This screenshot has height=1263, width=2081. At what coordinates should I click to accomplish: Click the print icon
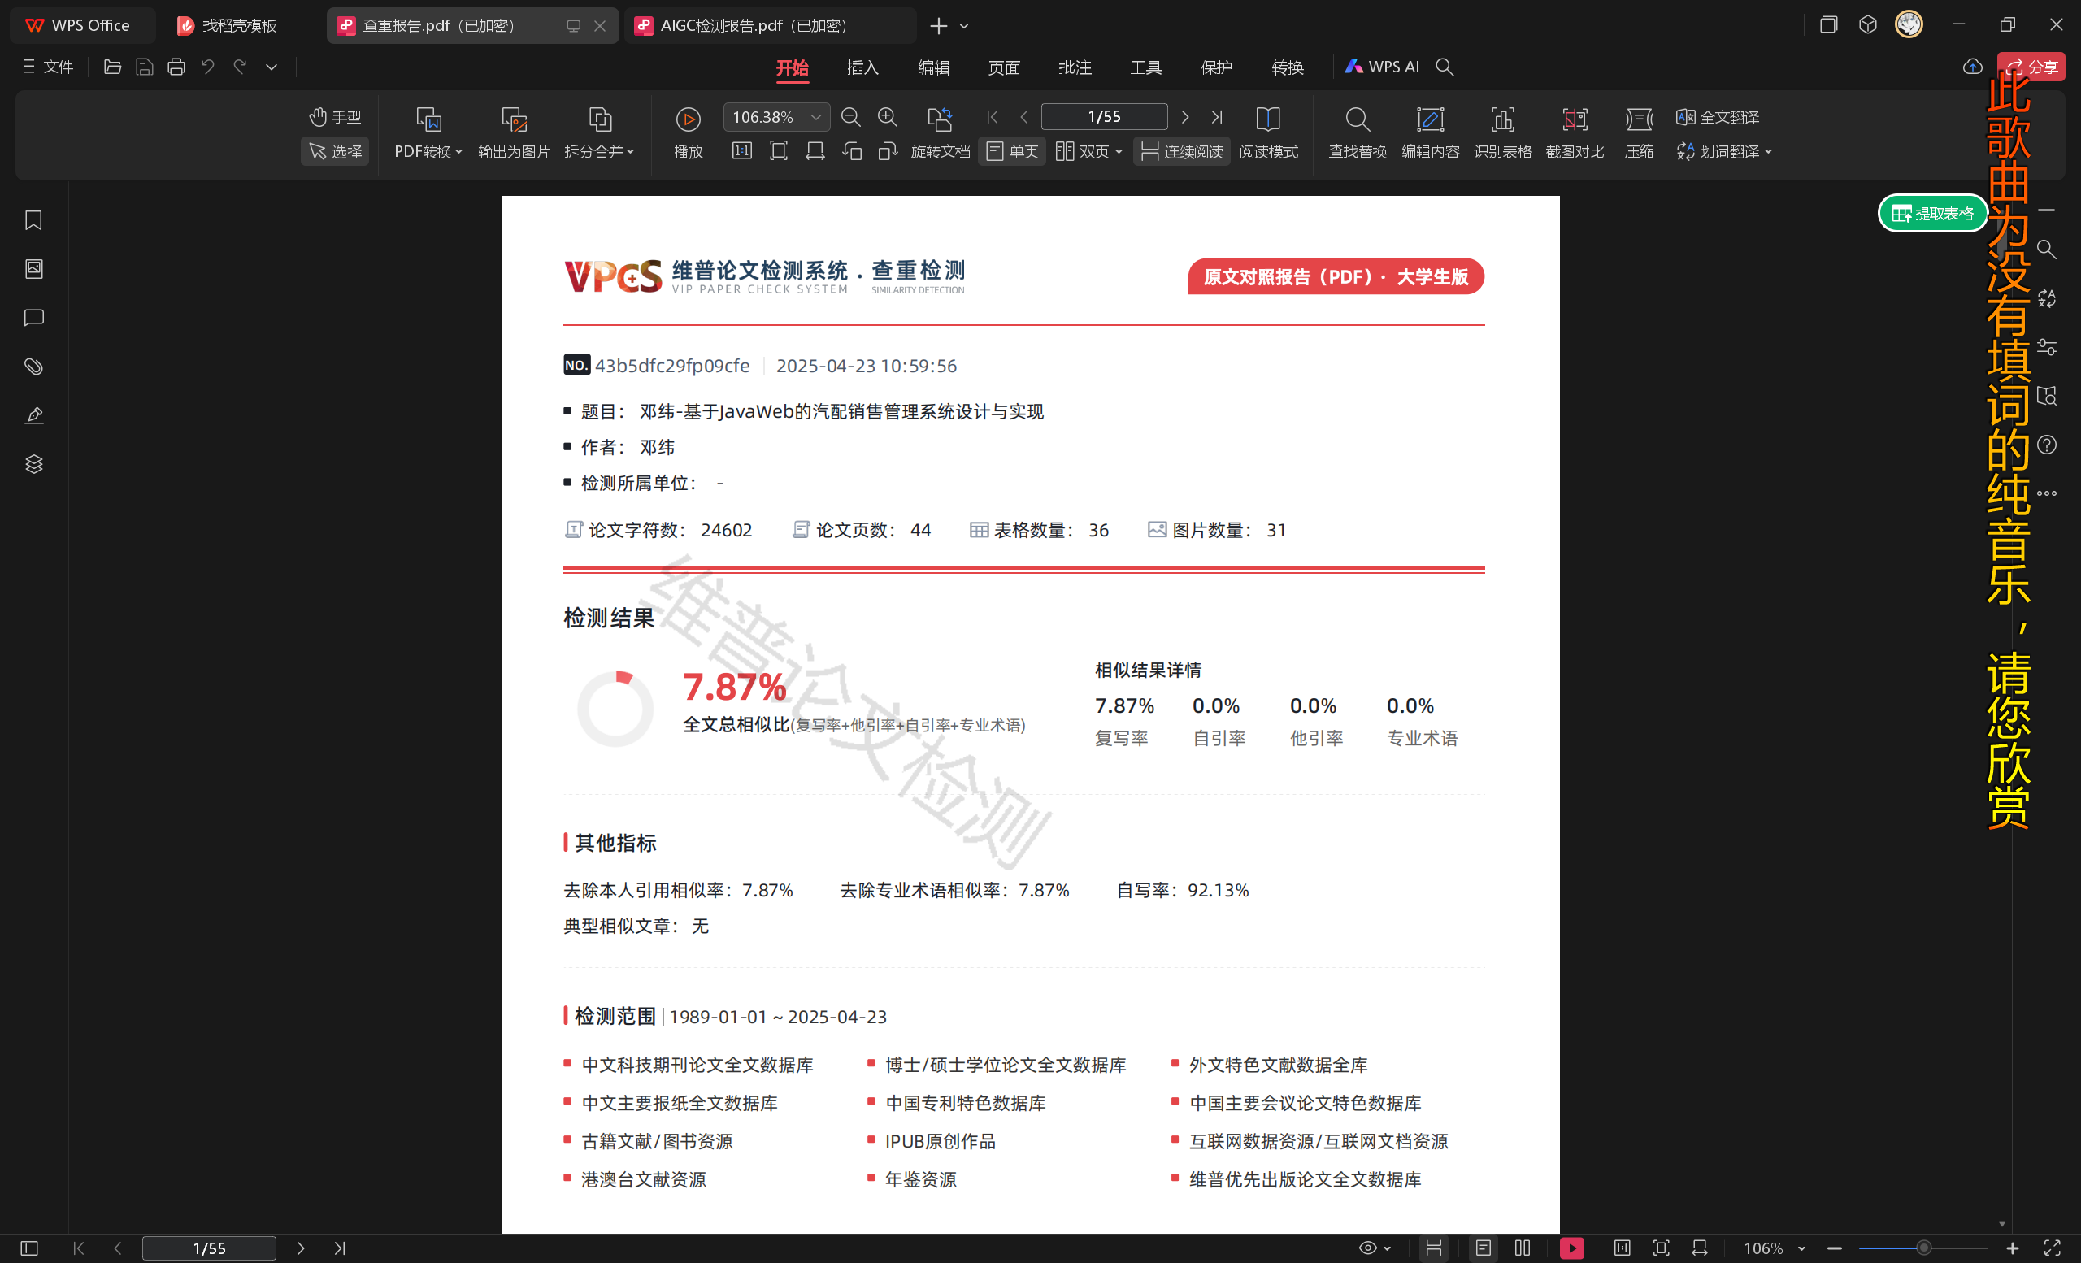point(176,67)
